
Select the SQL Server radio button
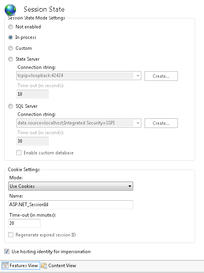(x=11, y=106)
